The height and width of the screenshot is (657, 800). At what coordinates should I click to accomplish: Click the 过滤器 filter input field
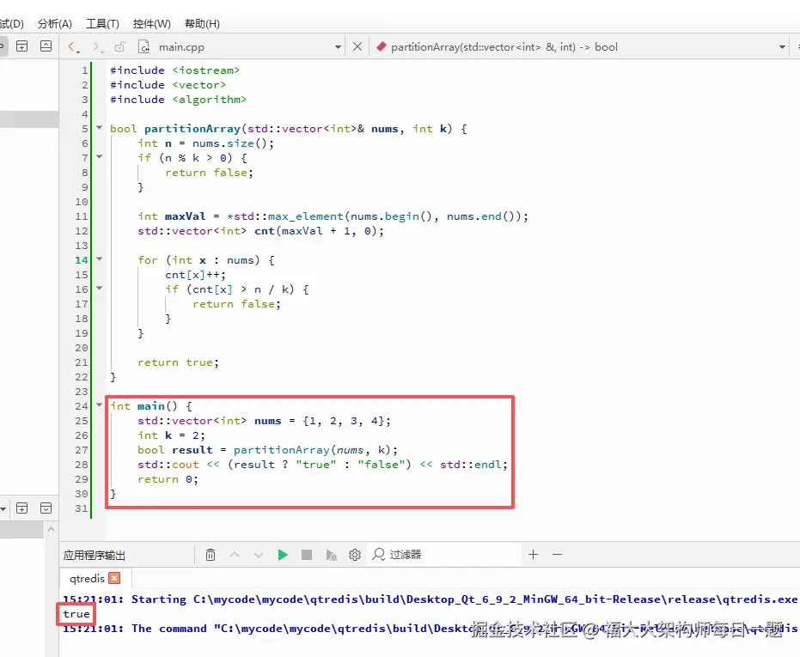coord(444,555)
